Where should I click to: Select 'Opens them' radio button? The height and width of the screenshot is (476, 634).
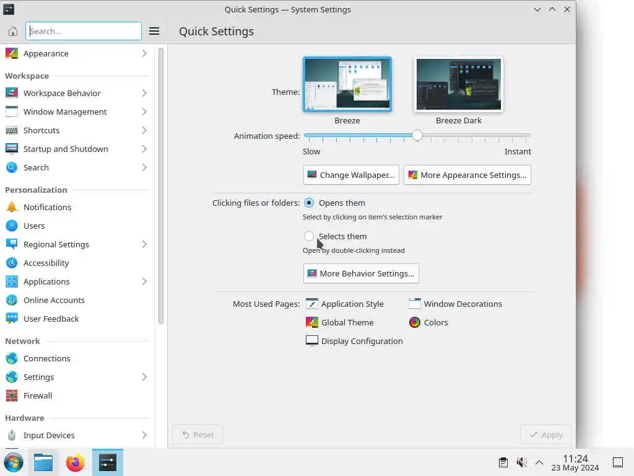309,203
